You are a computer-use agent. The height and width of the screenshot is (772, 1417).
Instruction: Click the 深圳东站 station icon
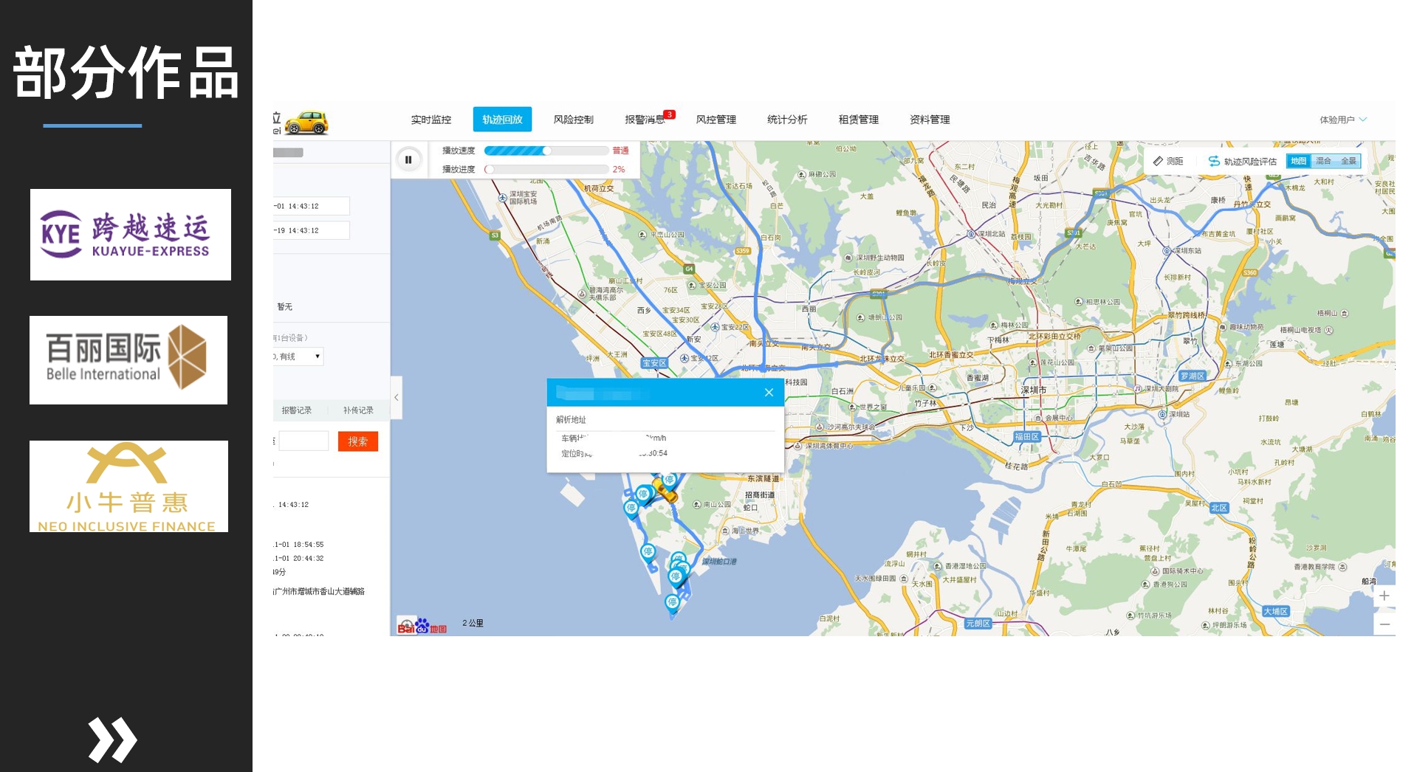tap(1167, 251)
